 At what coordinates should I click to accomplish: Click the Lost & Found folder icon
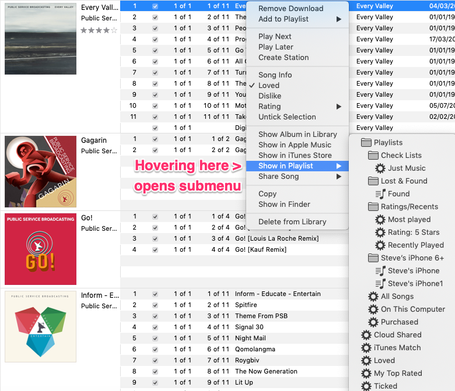click(x=373, y=181)
